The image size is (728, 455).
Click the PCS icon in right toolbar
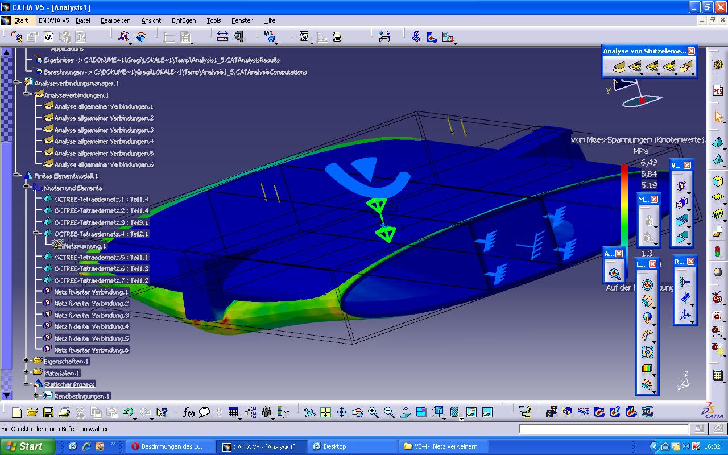[x=718, y=91]
